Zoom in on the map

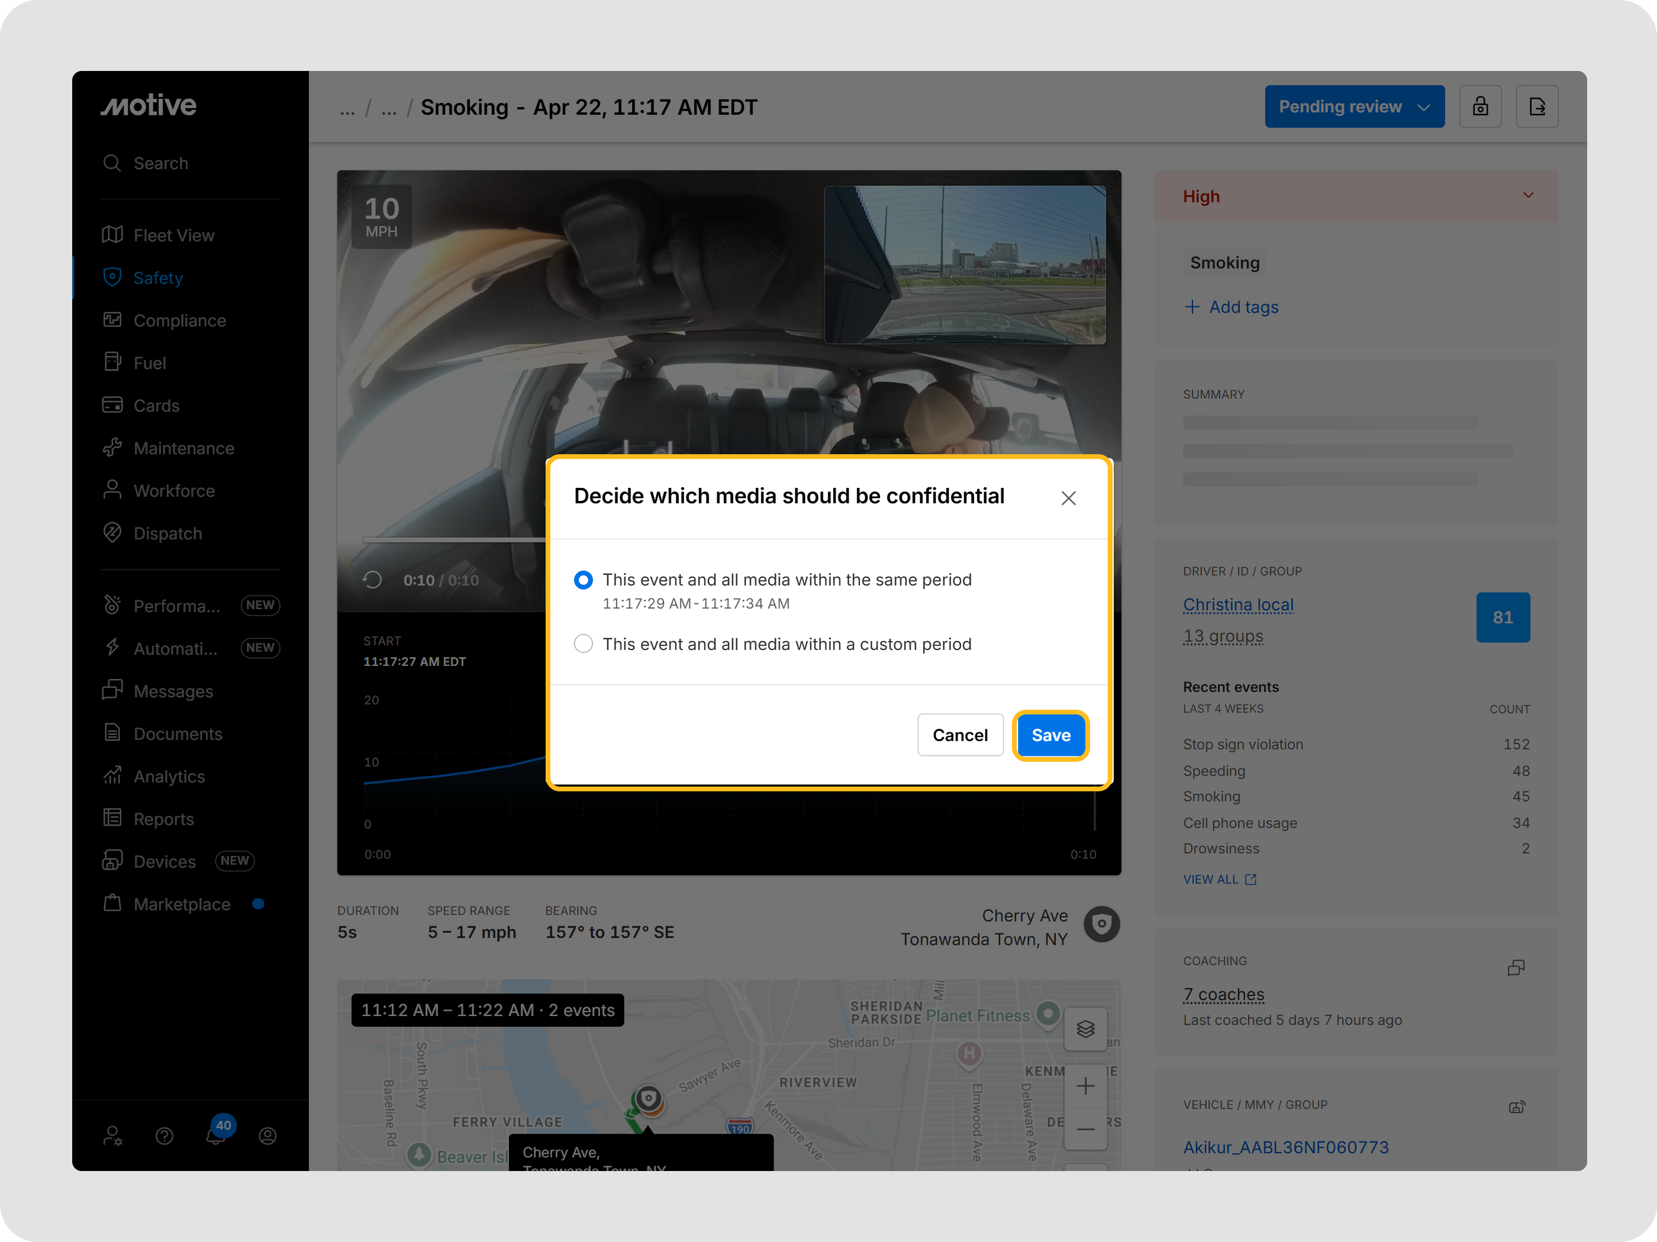point(1085,1086)
